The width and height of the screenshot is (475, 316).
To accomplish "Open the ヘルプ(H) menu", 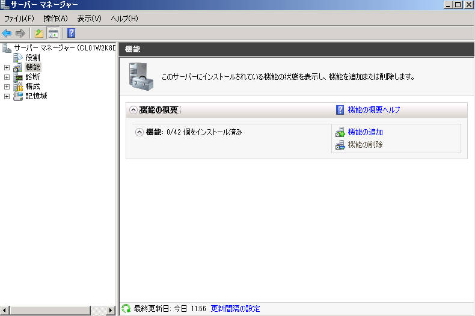I will pos(124,19).
